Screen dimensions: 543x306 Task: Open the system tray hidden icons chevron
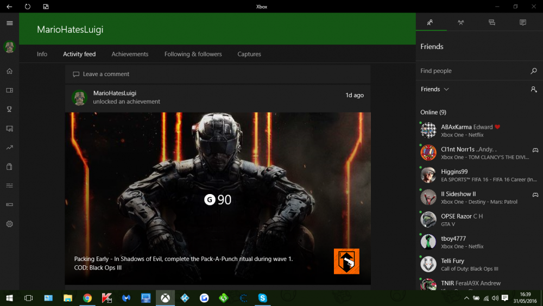(465, 298)
